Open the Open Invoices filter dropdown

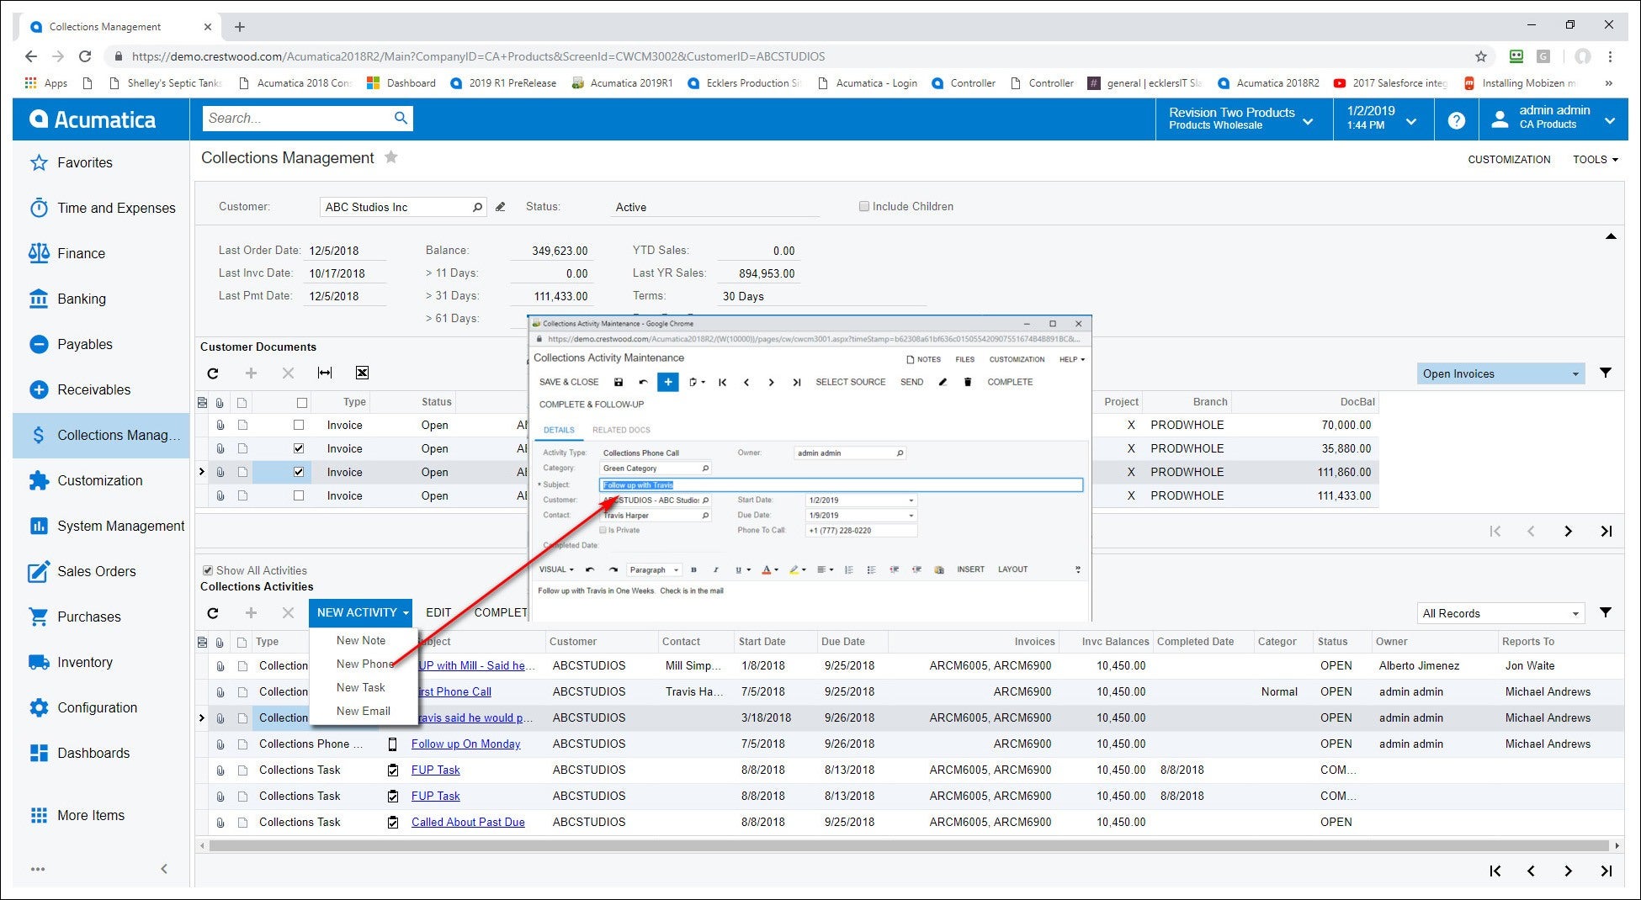1500,373
